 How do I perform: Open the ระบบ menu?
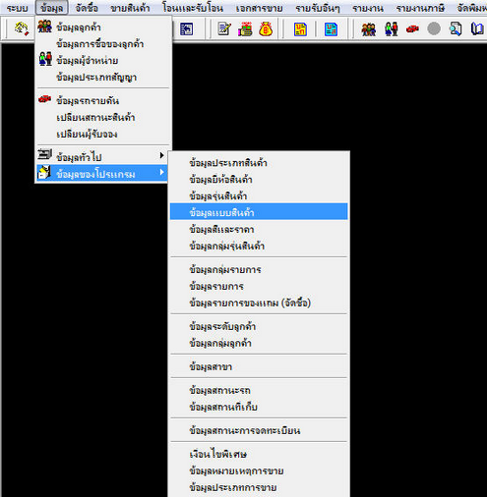click(x=17, y=8)
